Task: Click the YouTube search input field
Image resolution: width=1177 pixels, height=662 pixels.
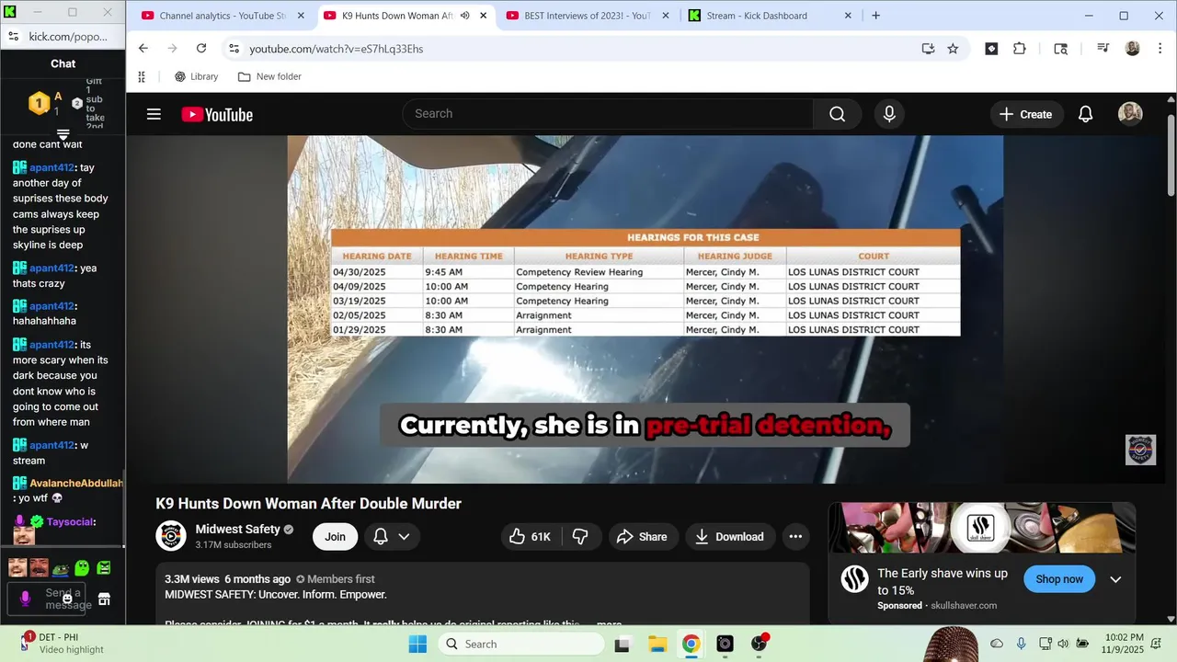Action: pos(607,114)
